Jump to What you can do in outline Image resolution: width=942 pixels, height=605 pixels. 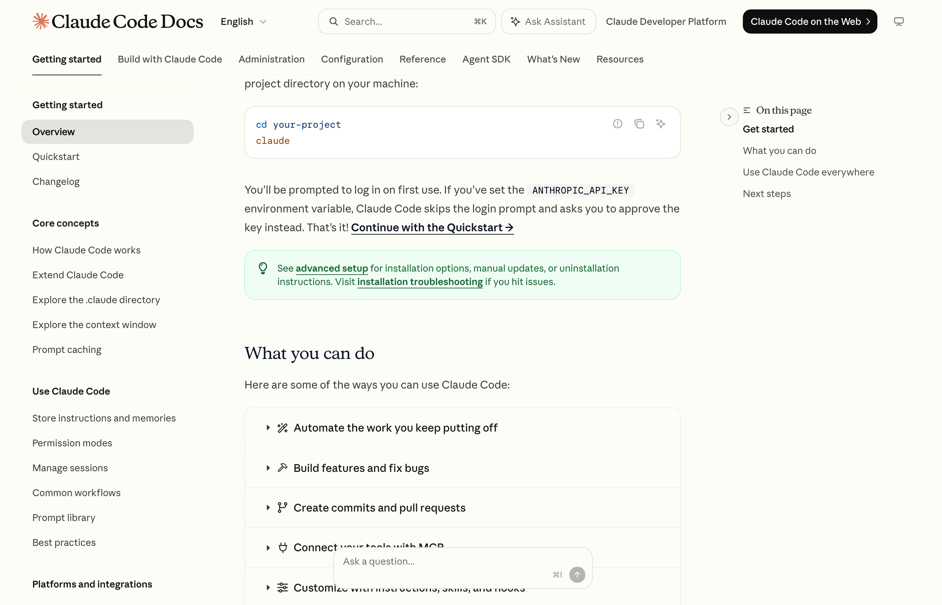click(x=779, y=151)
